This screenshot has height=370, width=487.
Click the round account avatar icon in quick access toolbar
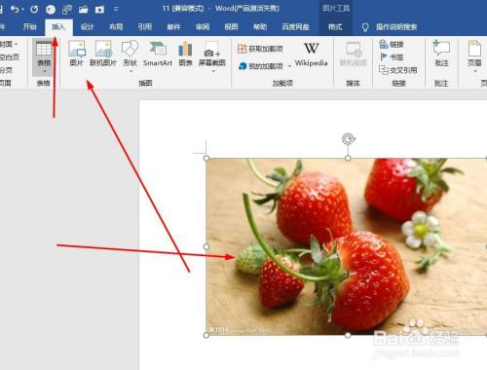51,10
